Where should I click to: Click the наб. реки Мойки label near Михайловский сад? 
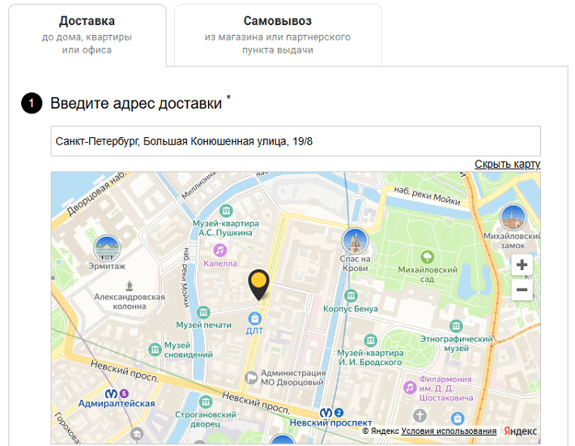click(428, 195)
